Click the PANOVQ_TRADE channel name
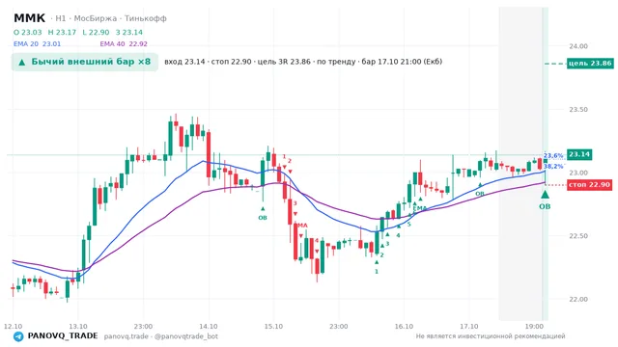Viewport: 618px width, 347px height. [x=63, y=336]
